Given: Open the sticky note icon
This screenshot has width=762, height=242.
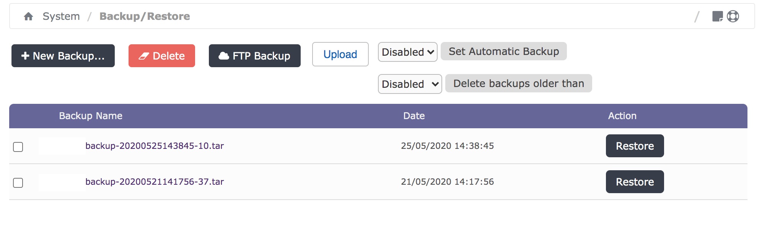Looking at the screenshot, I should 717,16.
